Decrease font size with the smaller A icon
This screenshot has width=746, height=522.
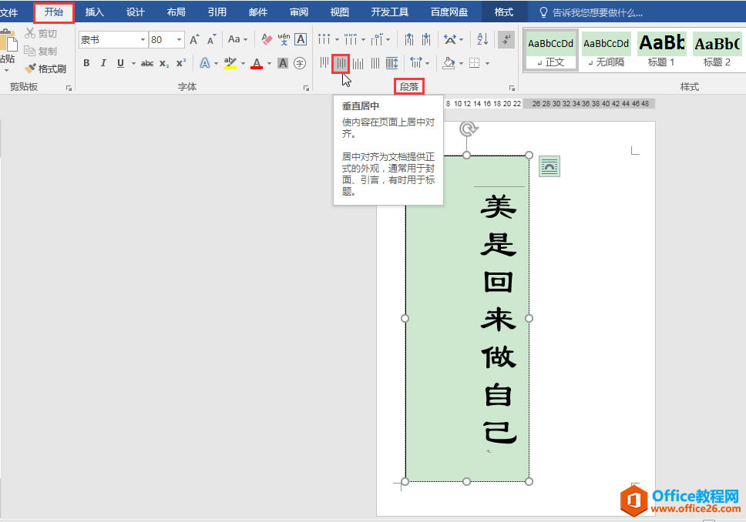[211, 39]
